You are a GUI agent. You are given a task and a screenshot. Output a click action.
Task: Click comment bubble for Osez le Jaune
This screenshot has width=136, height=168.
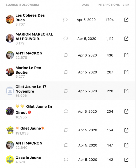click(x=66, y=160)
